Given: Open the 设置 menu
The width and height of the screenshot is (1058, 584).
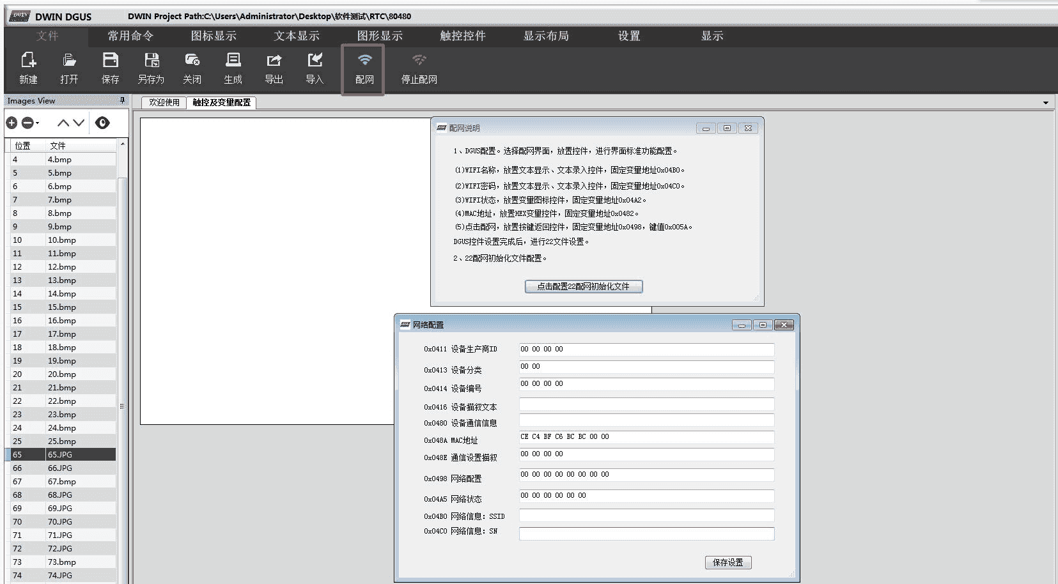Looking at the screenshot, I should pyautogui.click(x=629, y=36).
